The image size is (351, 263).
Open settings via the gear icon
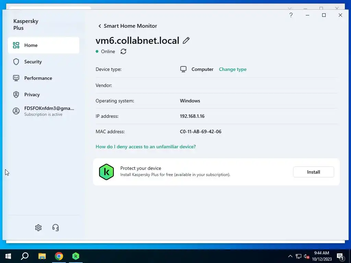38,228
